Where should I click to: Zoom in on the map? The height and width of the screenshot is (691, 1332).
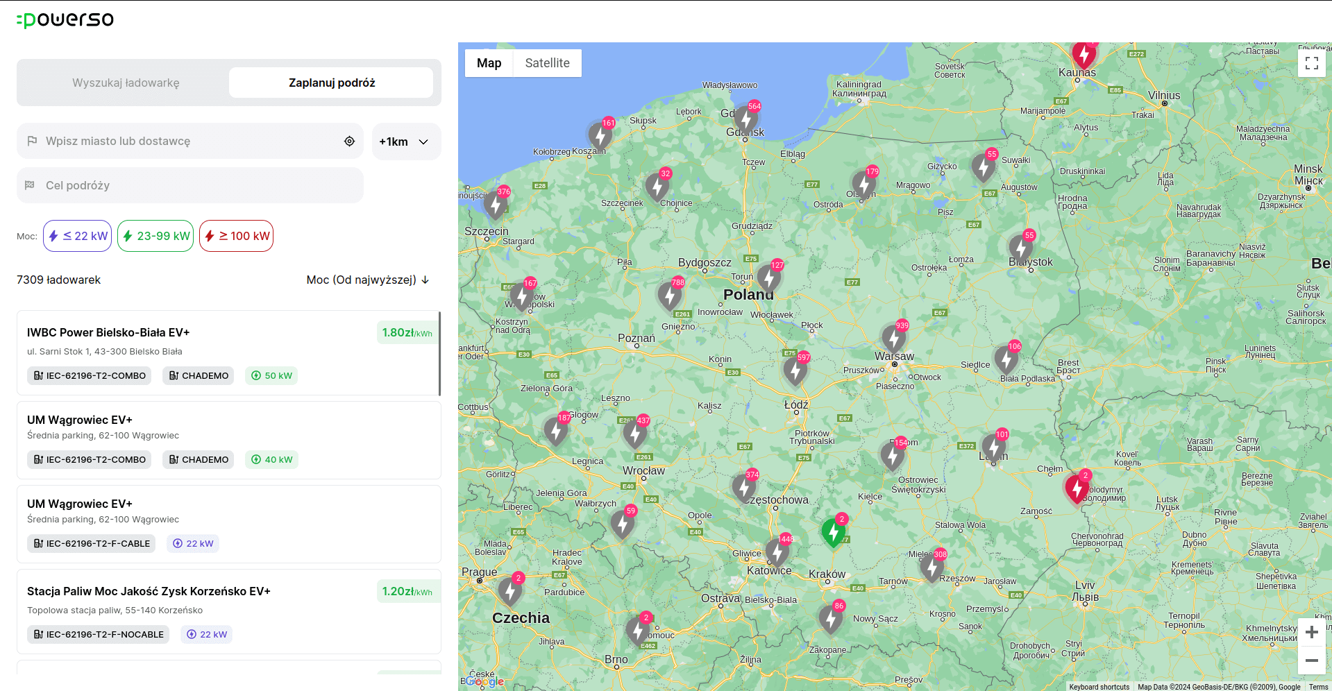[x=1312, y=632]
